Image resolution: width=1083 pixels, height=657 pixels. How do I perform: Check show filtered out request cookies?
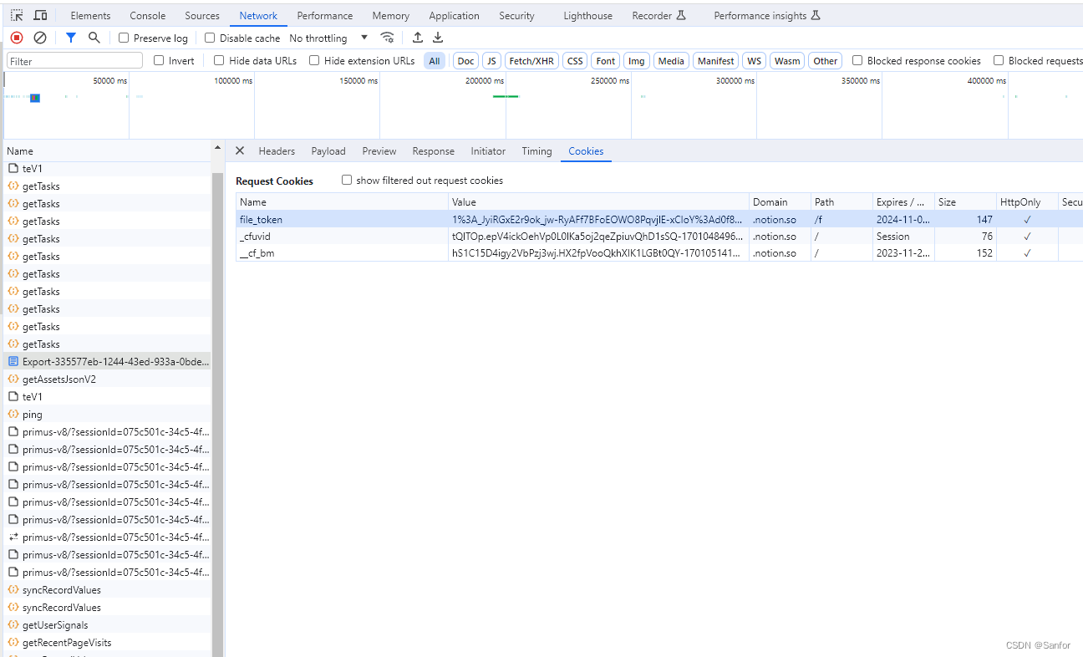[x=347, y=180]
